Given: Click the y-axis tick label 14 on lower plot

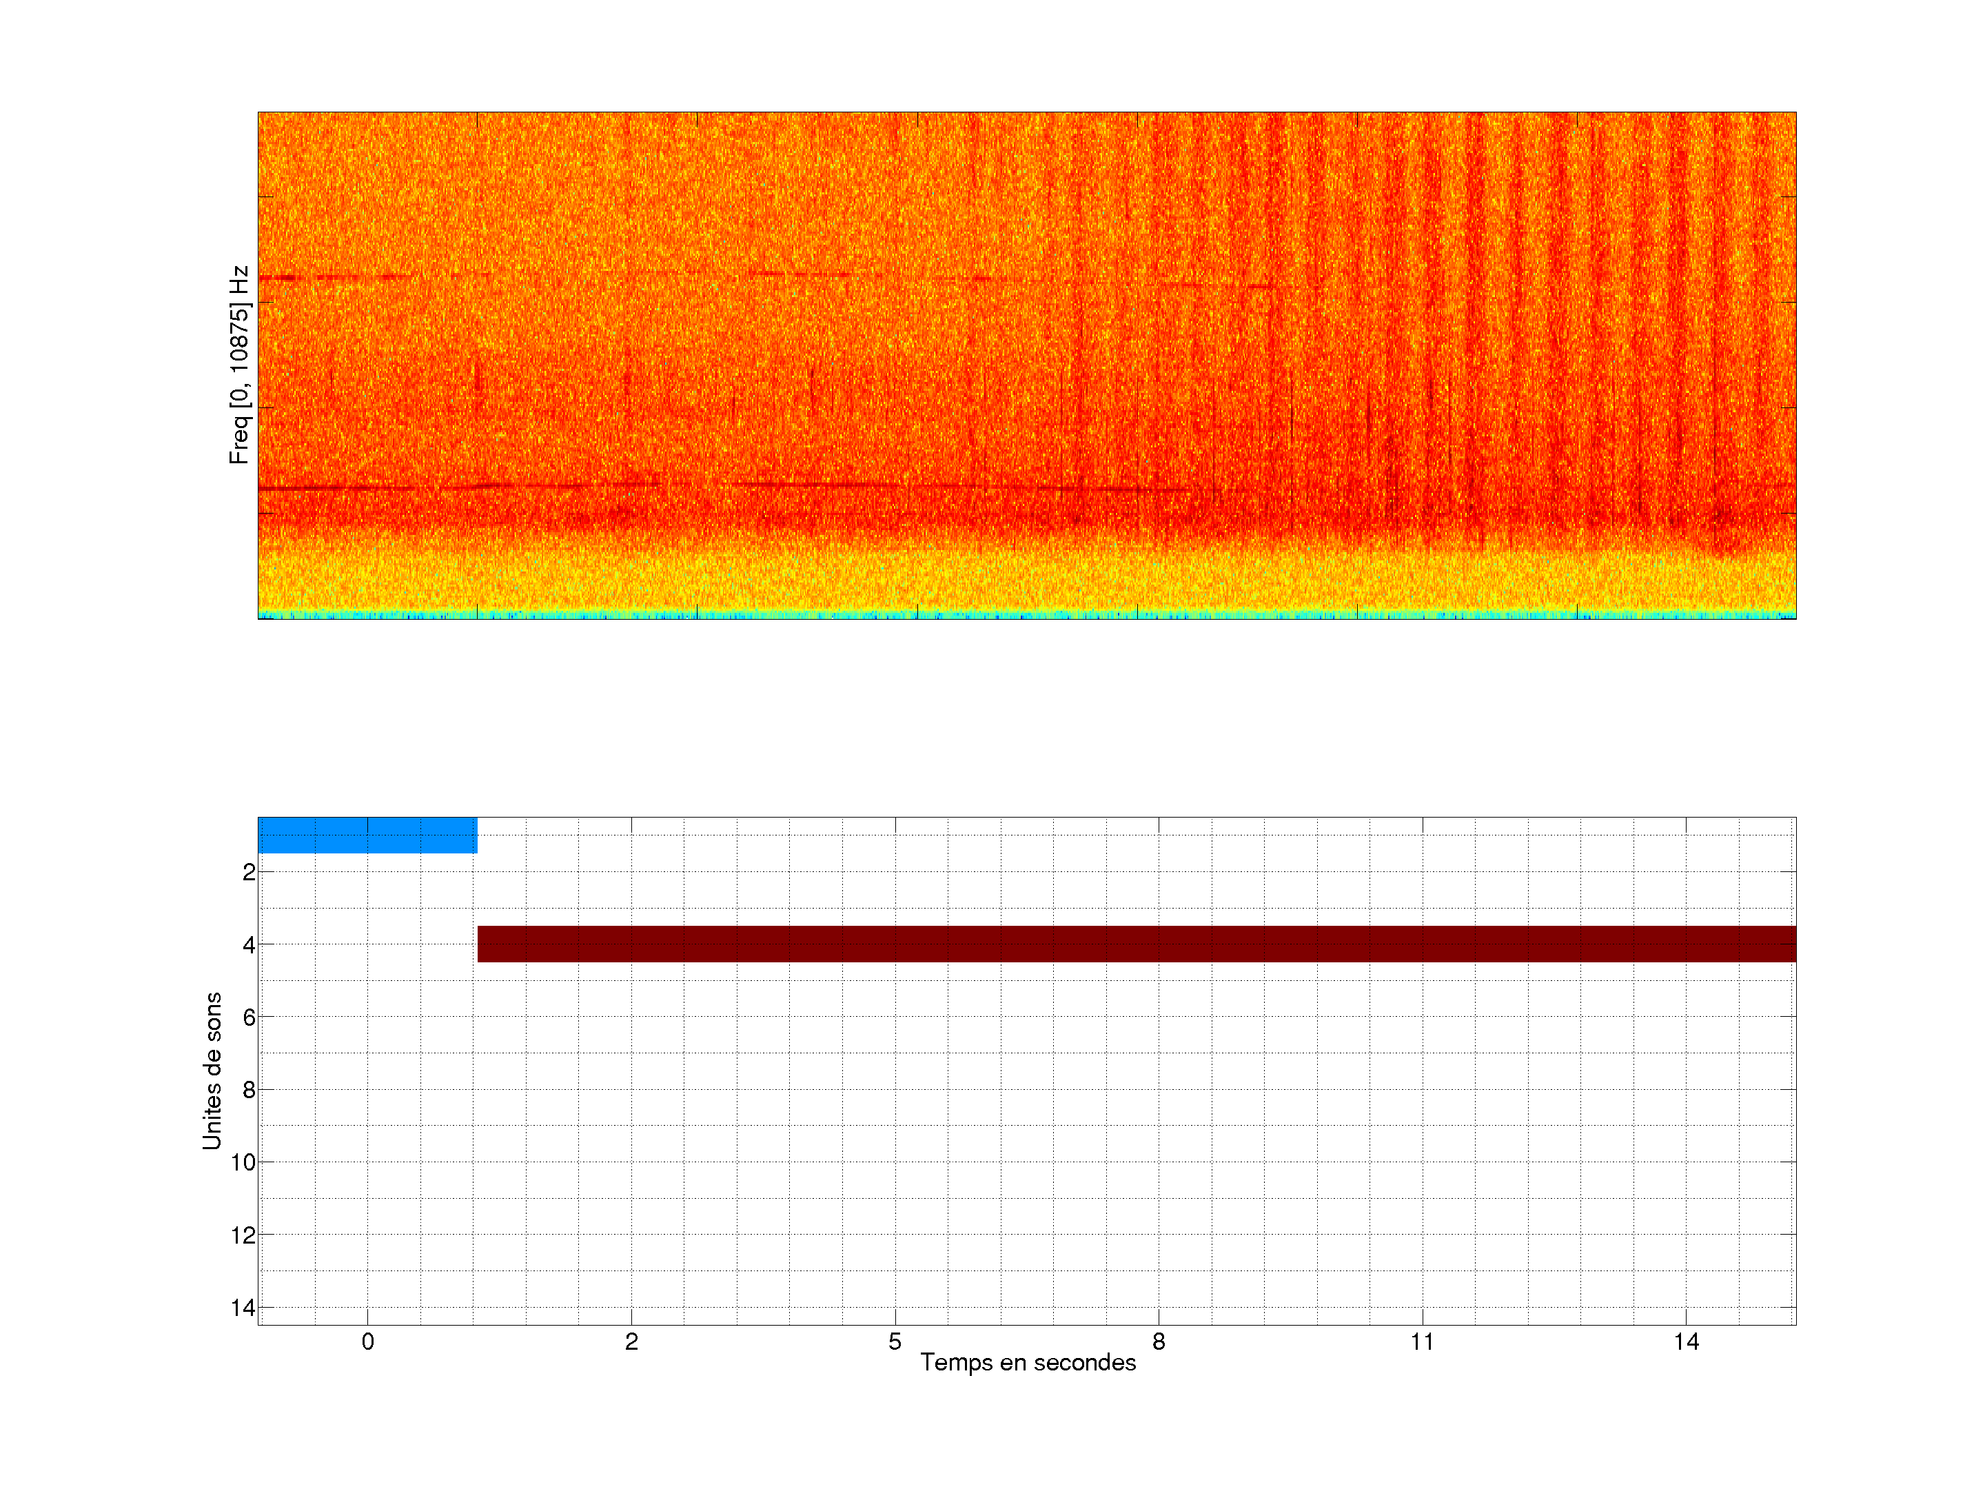Looking at the screenshot, I should tap(243, 1308).
